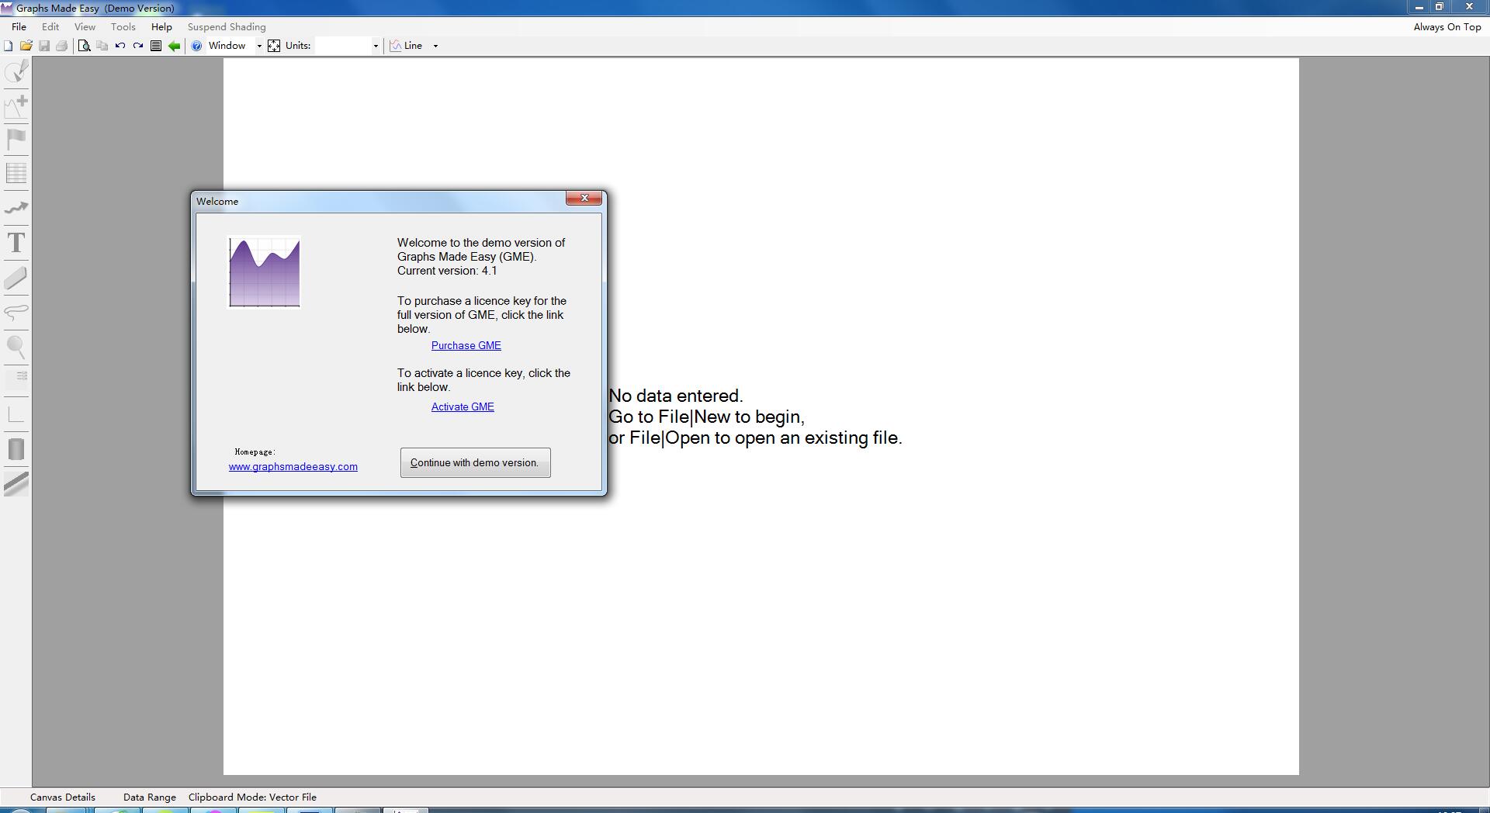
Task: Select the add data point tool
Action: click(16, 106)
